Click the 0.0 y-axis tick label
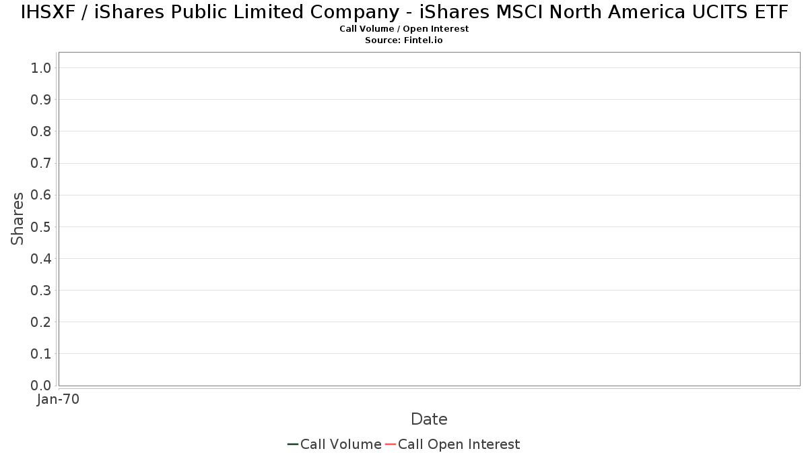This screenshot has height=455, width=808. click(40, 386)
